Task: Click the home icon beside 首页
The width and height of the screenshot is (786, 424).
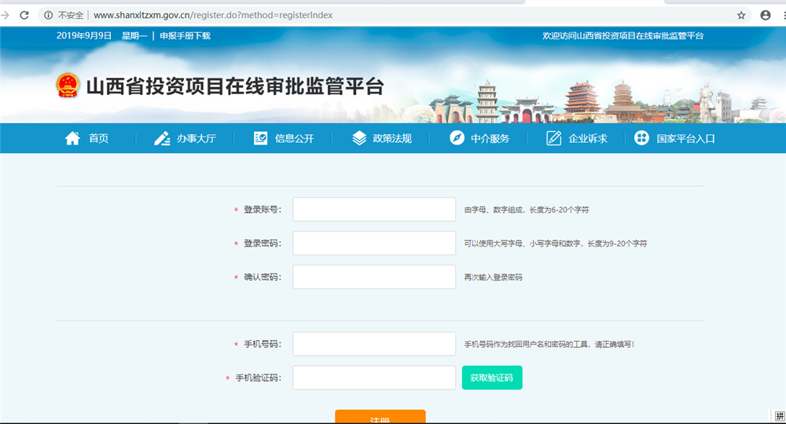Action: [x=72, y=138]
